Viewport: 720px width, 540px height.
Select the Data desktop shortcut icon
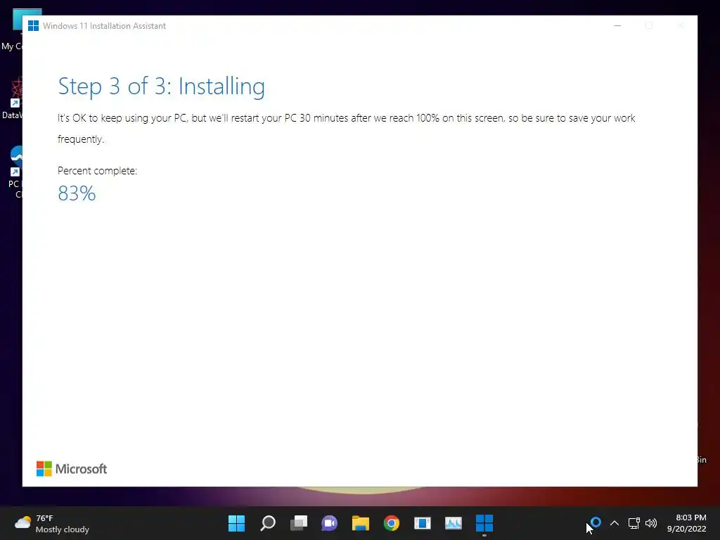(x=13, y=98)
